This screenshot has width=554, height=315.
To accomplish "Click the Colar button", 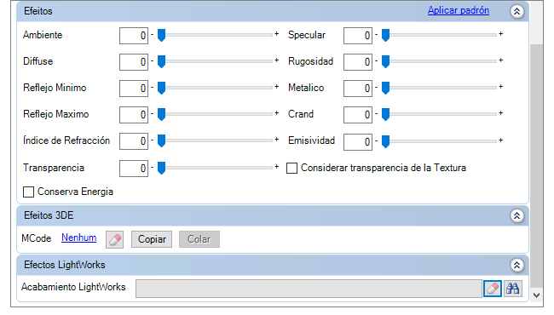I will tap(199, 239).
